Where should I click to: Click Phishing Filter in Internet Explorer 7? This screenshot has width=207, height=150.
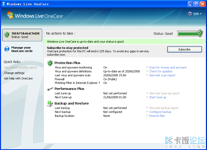click(77, 83)
